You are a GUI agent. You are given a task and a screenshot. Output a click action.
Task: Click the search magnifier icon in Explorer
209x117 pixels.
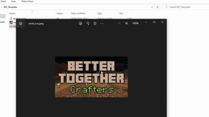click(x=166, y=7)
